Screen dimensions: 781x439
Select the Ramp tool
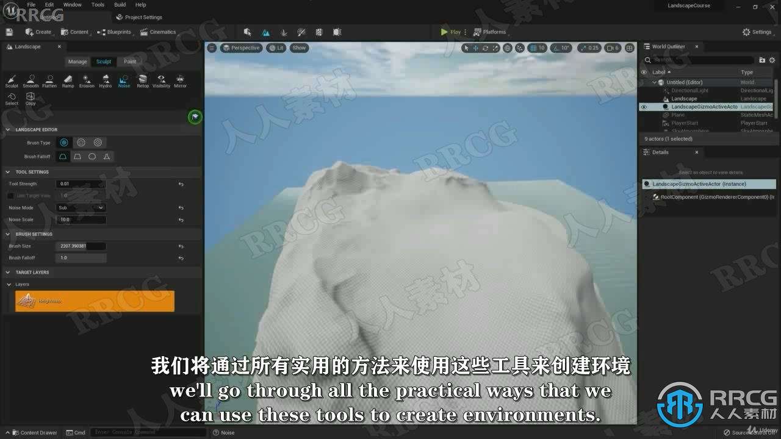[x=68, y=81]
